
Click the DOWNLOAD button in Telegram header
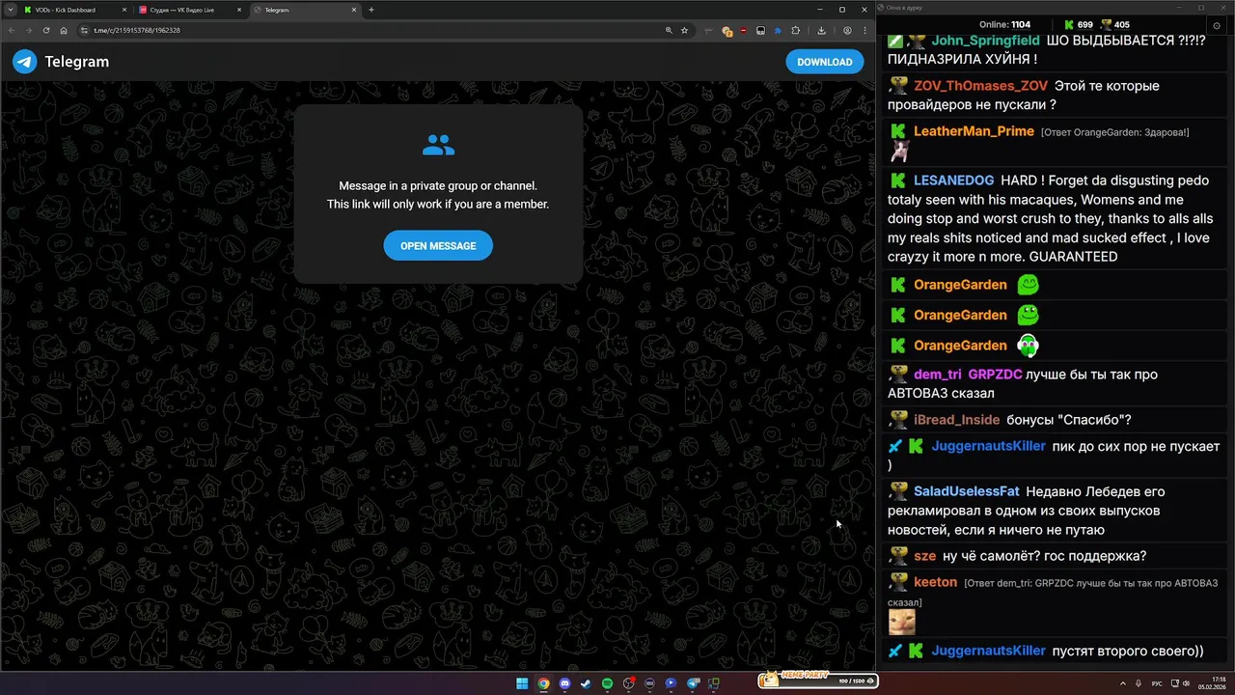[824, 62]
